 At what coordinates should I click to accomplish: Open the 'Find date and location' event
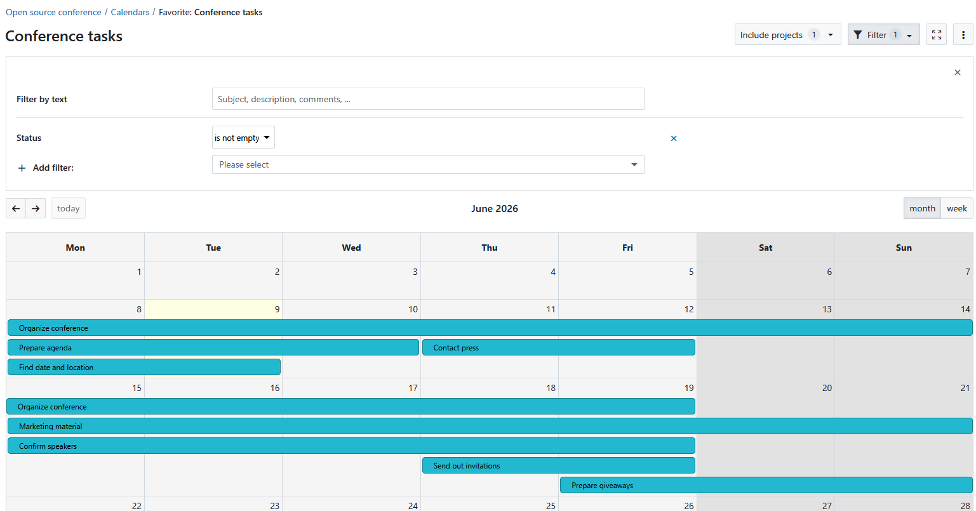144,367
